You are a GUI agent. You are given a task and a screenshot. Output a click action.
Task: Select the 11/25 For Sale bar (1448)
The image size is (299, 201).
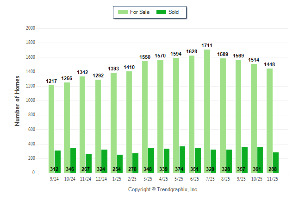pos(269,120)
